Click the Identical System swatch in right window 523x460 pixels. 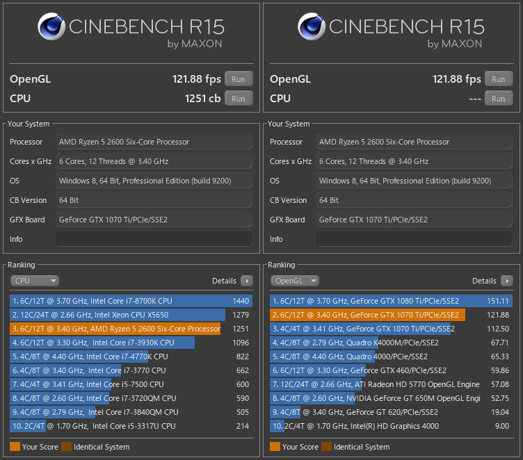[x=327, y=447]
